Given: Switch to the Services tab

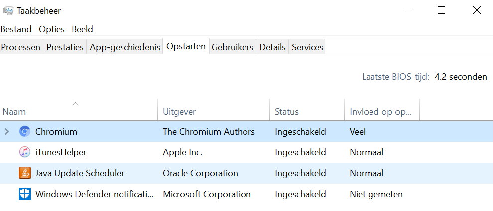Looking at the screenshot, I should click(307, 47).
